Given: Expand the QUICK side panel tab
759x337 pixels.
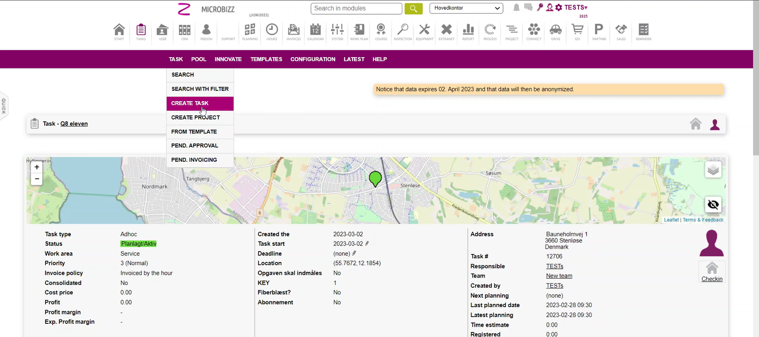Looking at the screenshot, I should click(4, 106).
